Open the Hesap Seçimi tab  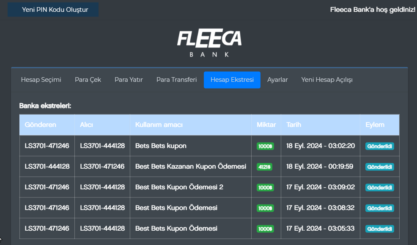coord(41,80)
